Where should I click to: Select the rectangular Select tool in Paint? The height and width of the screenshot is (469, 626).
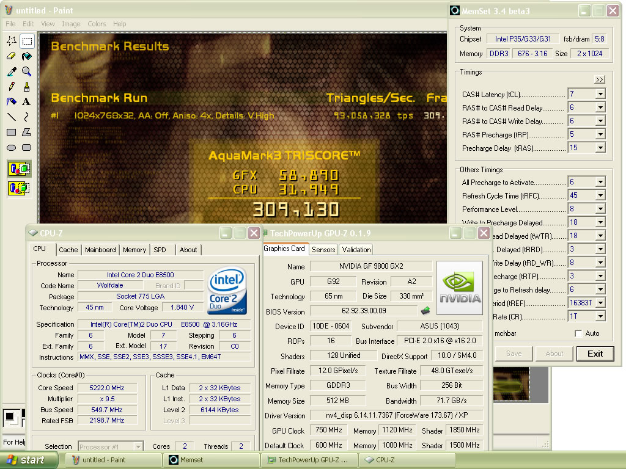coord(27,41)
